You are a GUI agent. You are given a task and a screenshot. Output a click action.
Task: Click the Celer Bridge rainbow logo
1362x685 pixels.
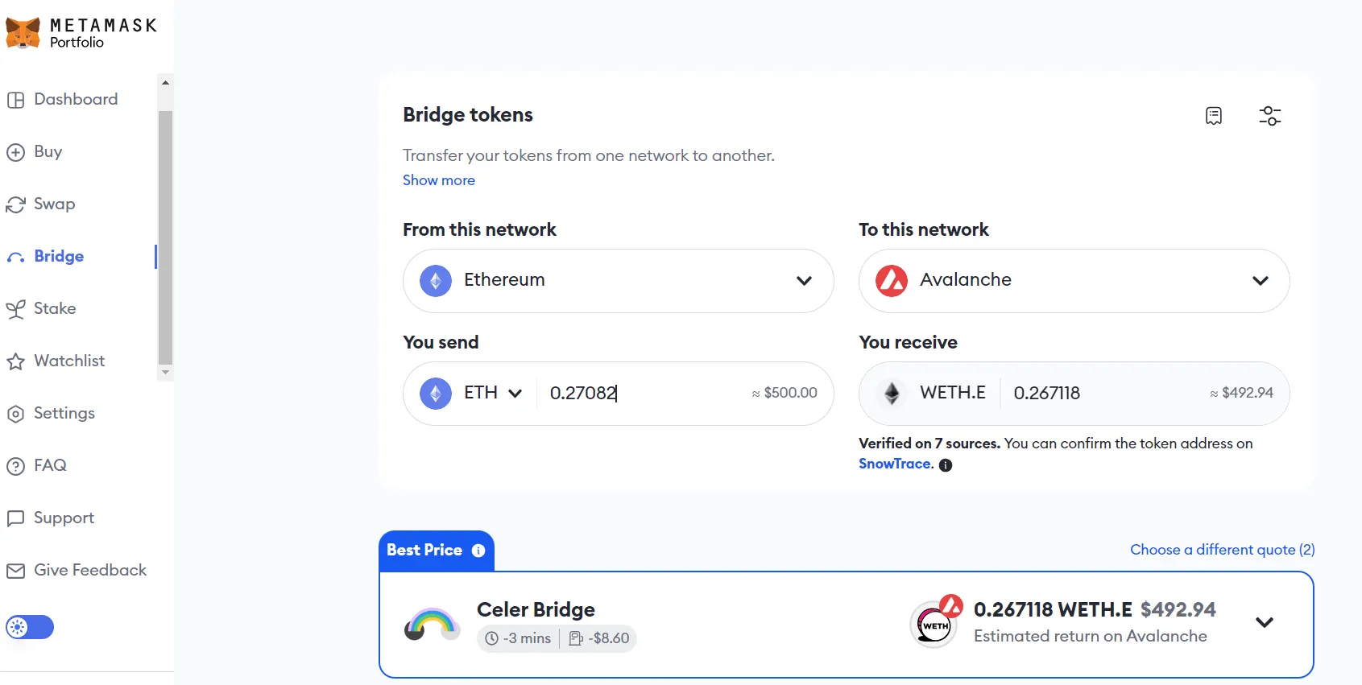pos(432,624)
